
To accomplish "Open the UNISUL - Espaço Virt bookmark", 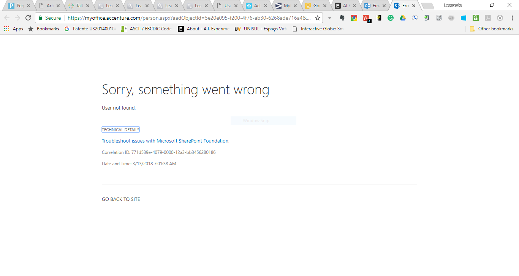I will pyautogui.click(x=261, y=29).
